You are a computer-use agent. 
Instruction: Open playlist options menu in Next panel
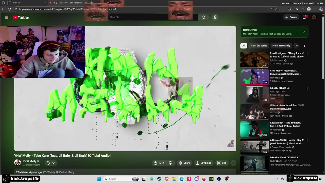click(x=297, y=32)
